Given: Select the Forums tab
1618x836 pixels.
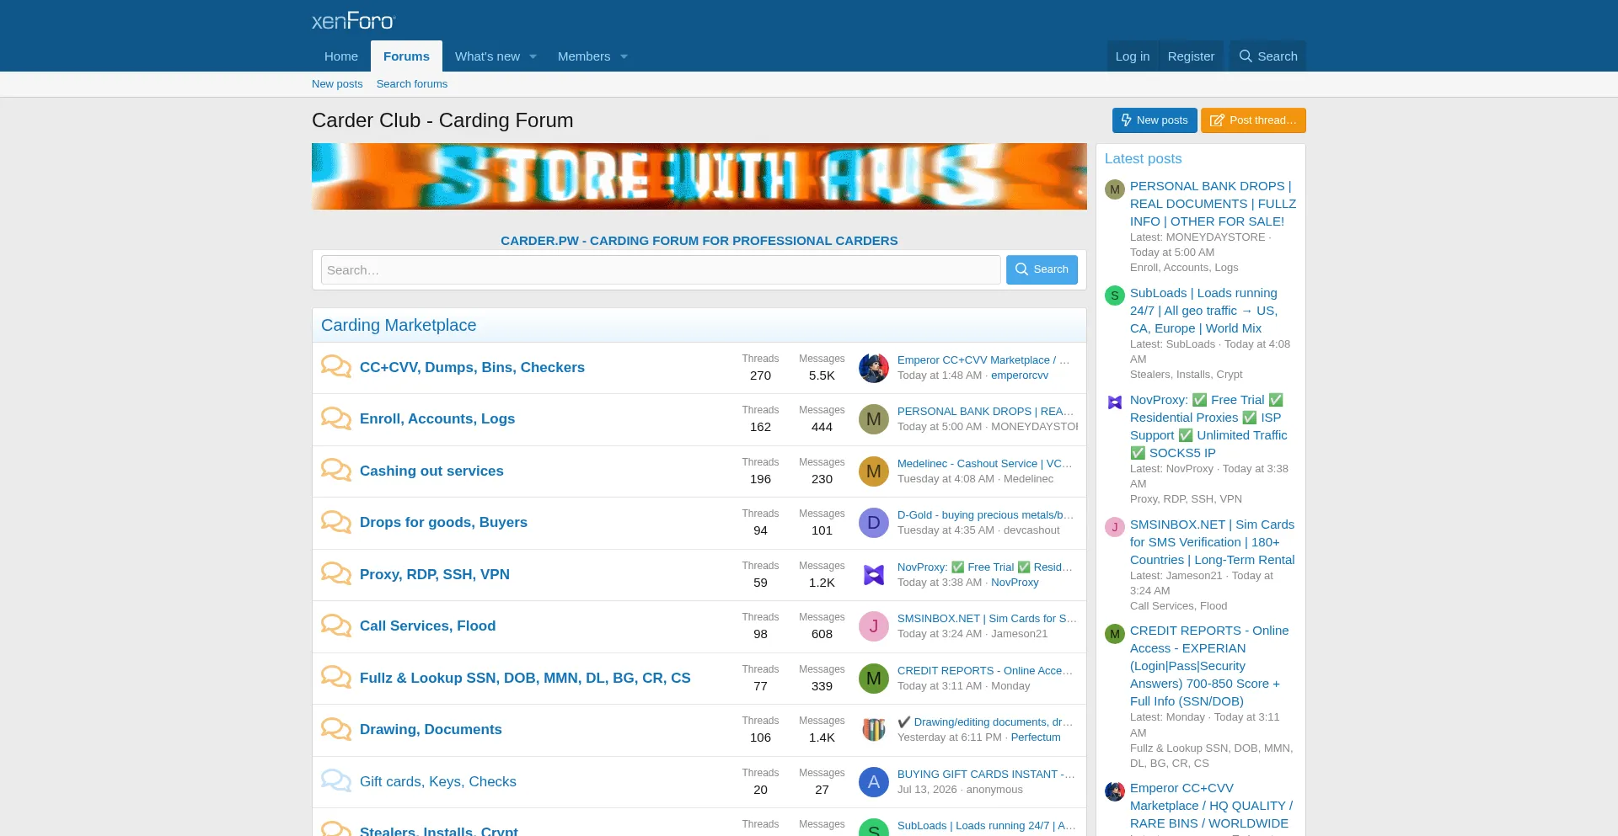Looking at the screenshot, I should [406, 56].
